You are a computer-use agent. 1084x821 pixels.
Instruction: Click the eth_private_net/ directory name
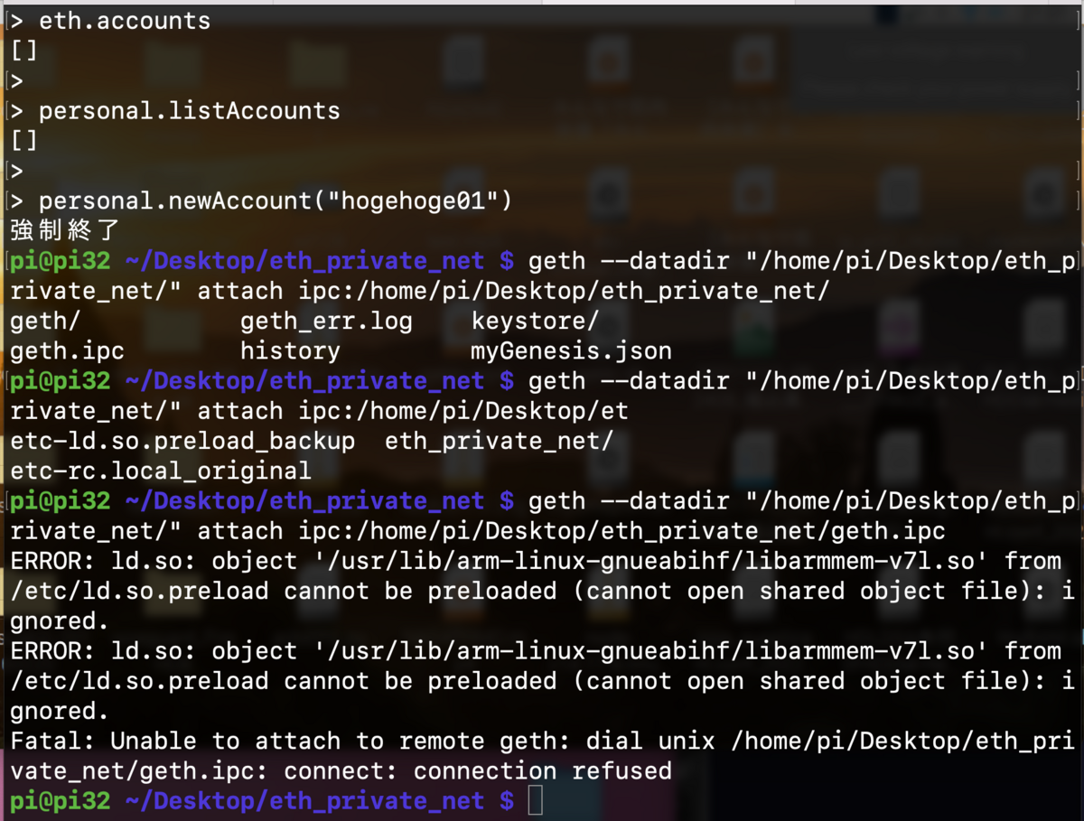click(x=500, y=441)
